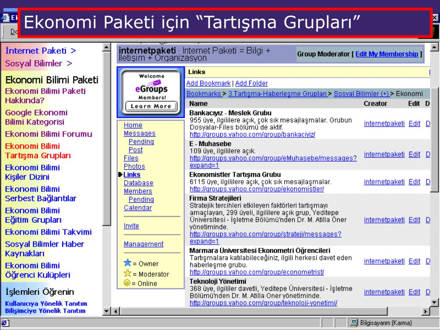This screenshot has height=330, width=440.
Task: Go to Ekonomi Bilimi Forumu
Action: pyautogui.click(x=49, y=134)
